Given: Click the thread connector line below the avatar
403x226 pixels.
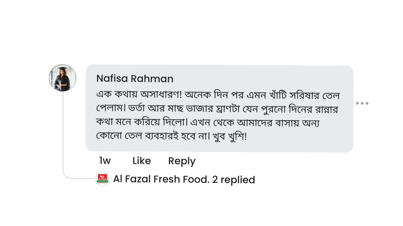Looking at the screenshot, I should click(x=63, y=135).
